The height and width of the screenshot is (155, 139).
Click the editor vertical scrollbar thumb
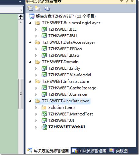point(21,94)
